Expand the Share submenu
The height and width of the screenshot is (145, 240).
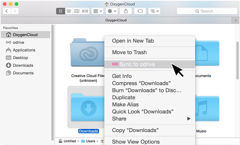150,119
